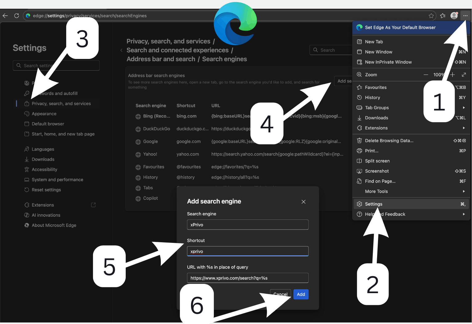Screen dimensions: 472x324
Task: Choose Find on Page menu item
Action: click(x=411, y=181)
